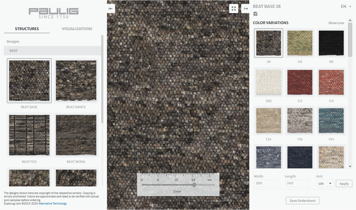Screen dimensions: 356x210
Task: Click Show Less in Color Variations
Action: pyautogui.click(x=336, y=23)
